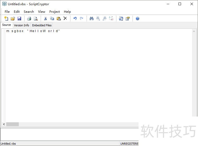
Task: Close the ScriptCryptor window
Action: 191,4
